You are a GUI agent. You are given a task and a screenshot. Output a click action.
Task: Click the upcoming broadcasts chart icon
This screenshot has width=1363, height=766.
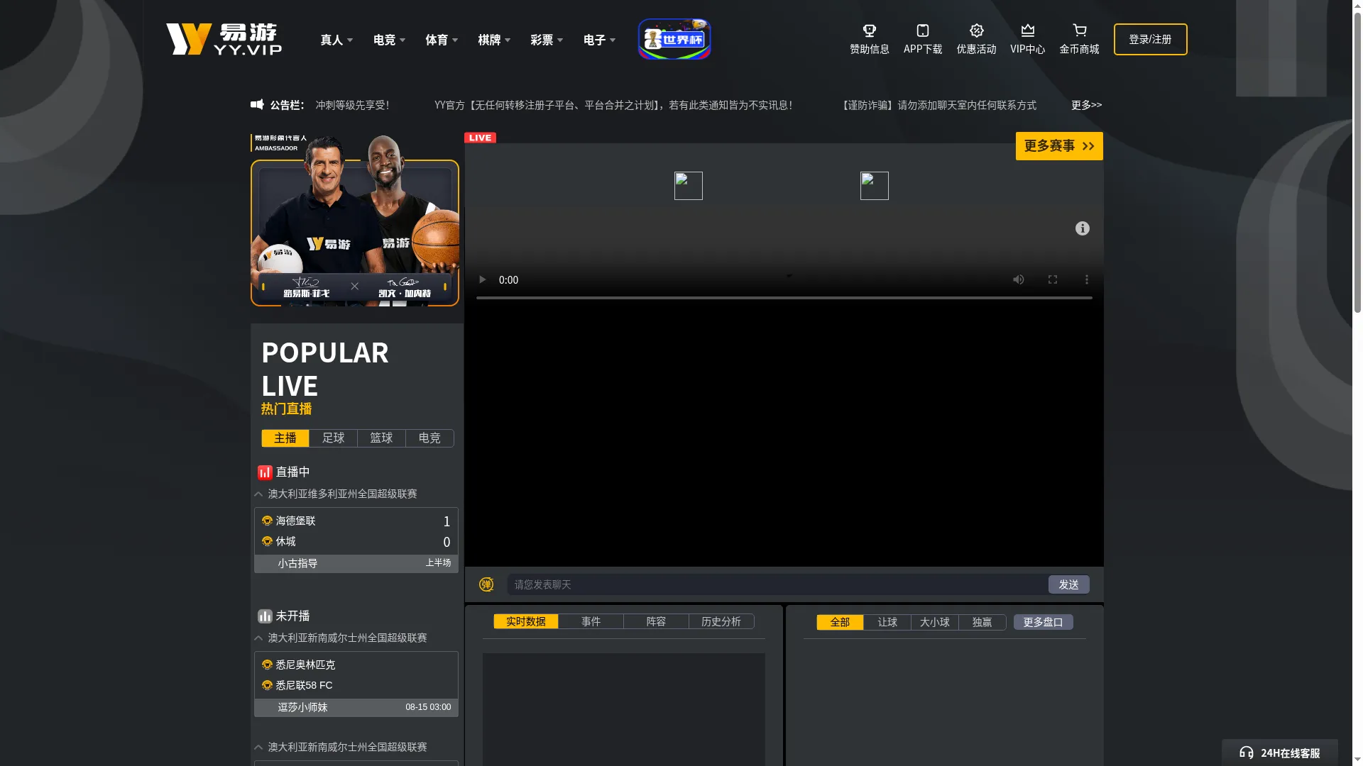tap(265, 616)
